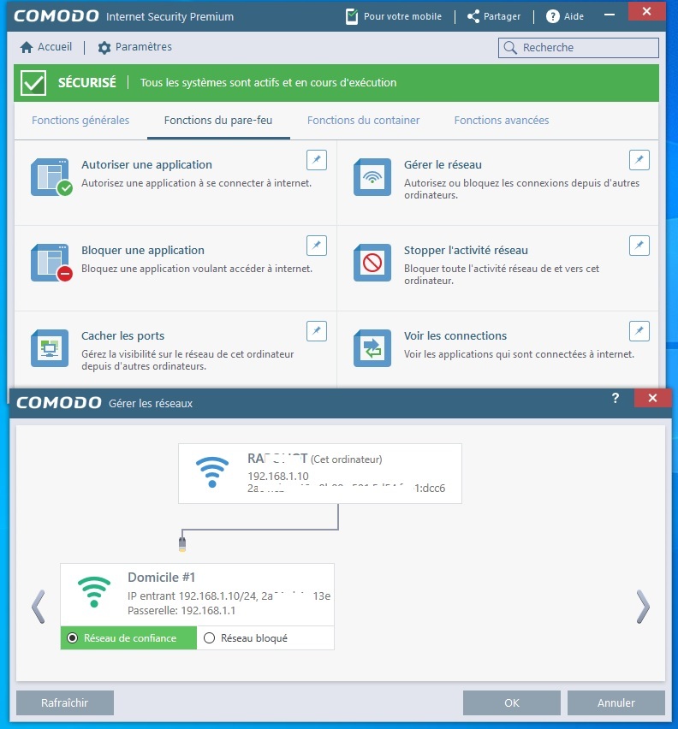Switch to Fonctions avancées tab
The height and width of the screenshot is (729, 678).
tap(502, 121)
